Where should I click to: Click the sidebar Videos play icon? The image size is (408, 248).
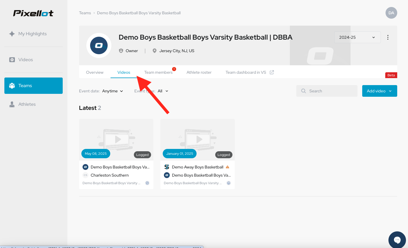[12, 60]
